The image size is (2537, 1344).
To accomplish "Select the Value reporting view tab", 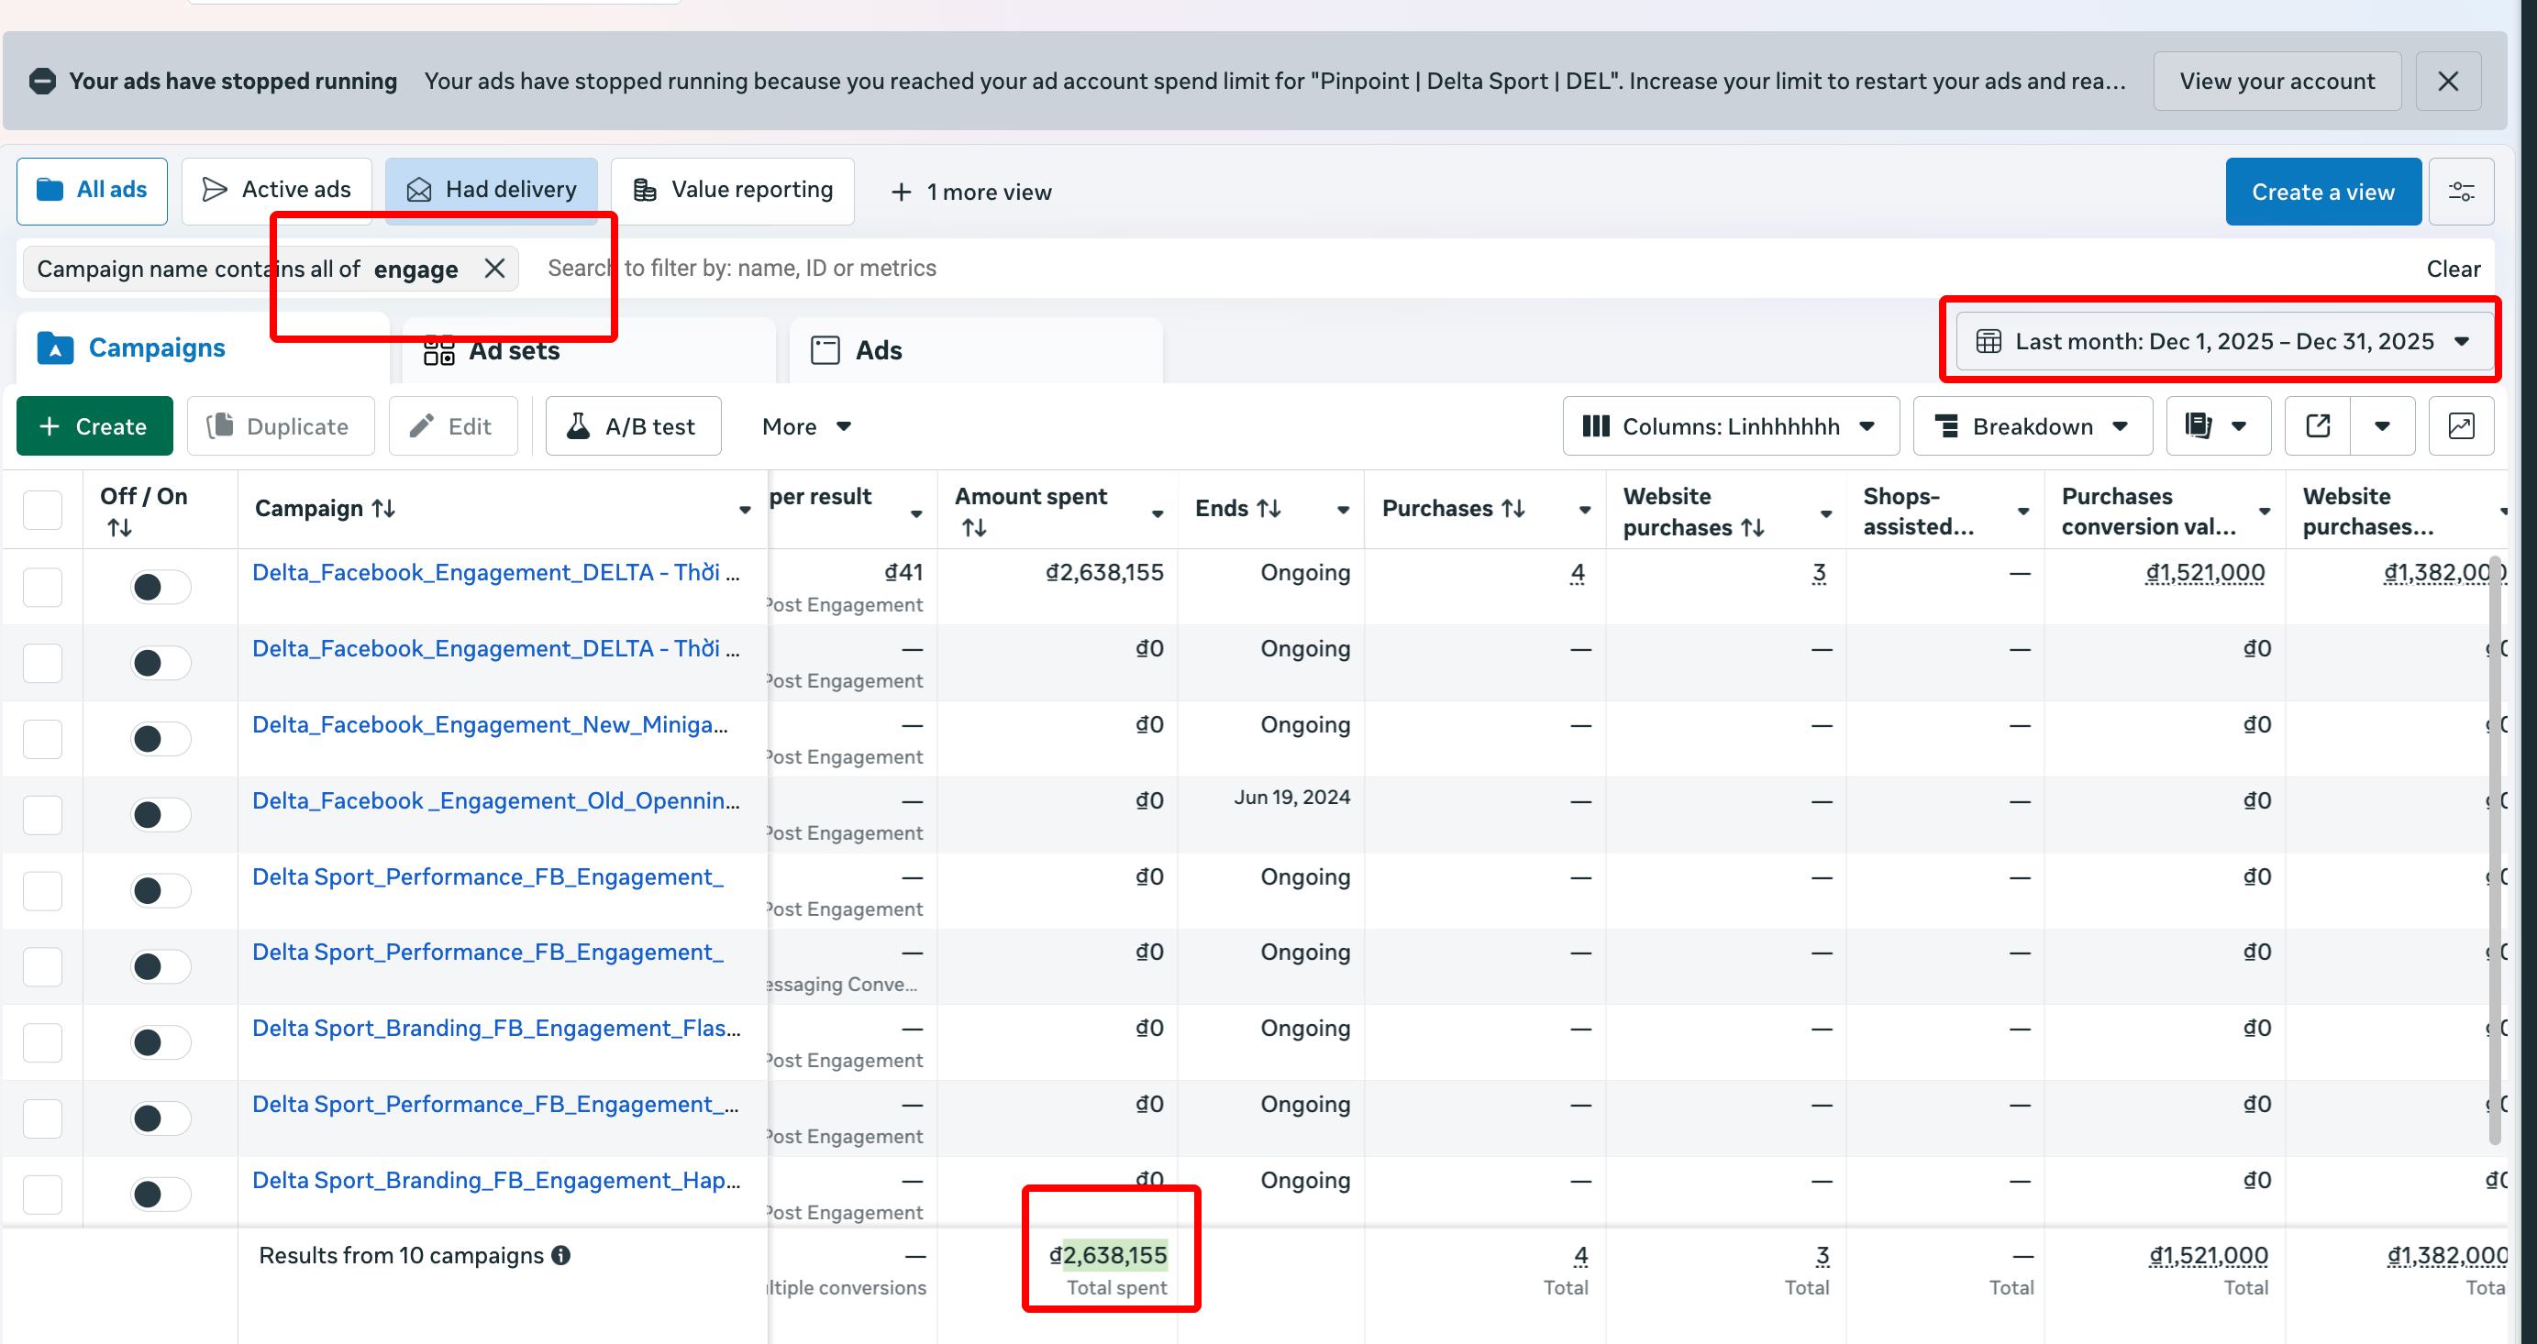I will click(732, 190).
